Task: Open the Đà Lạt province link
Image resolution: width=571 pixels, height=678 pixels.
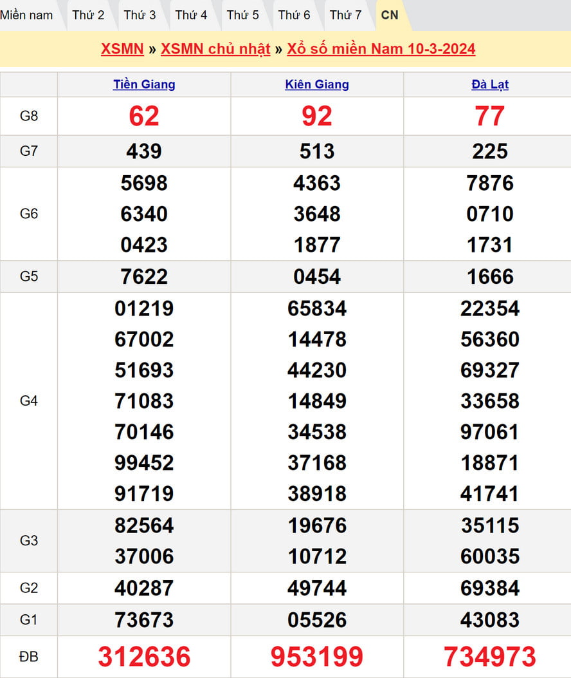Action: (490, 84)
